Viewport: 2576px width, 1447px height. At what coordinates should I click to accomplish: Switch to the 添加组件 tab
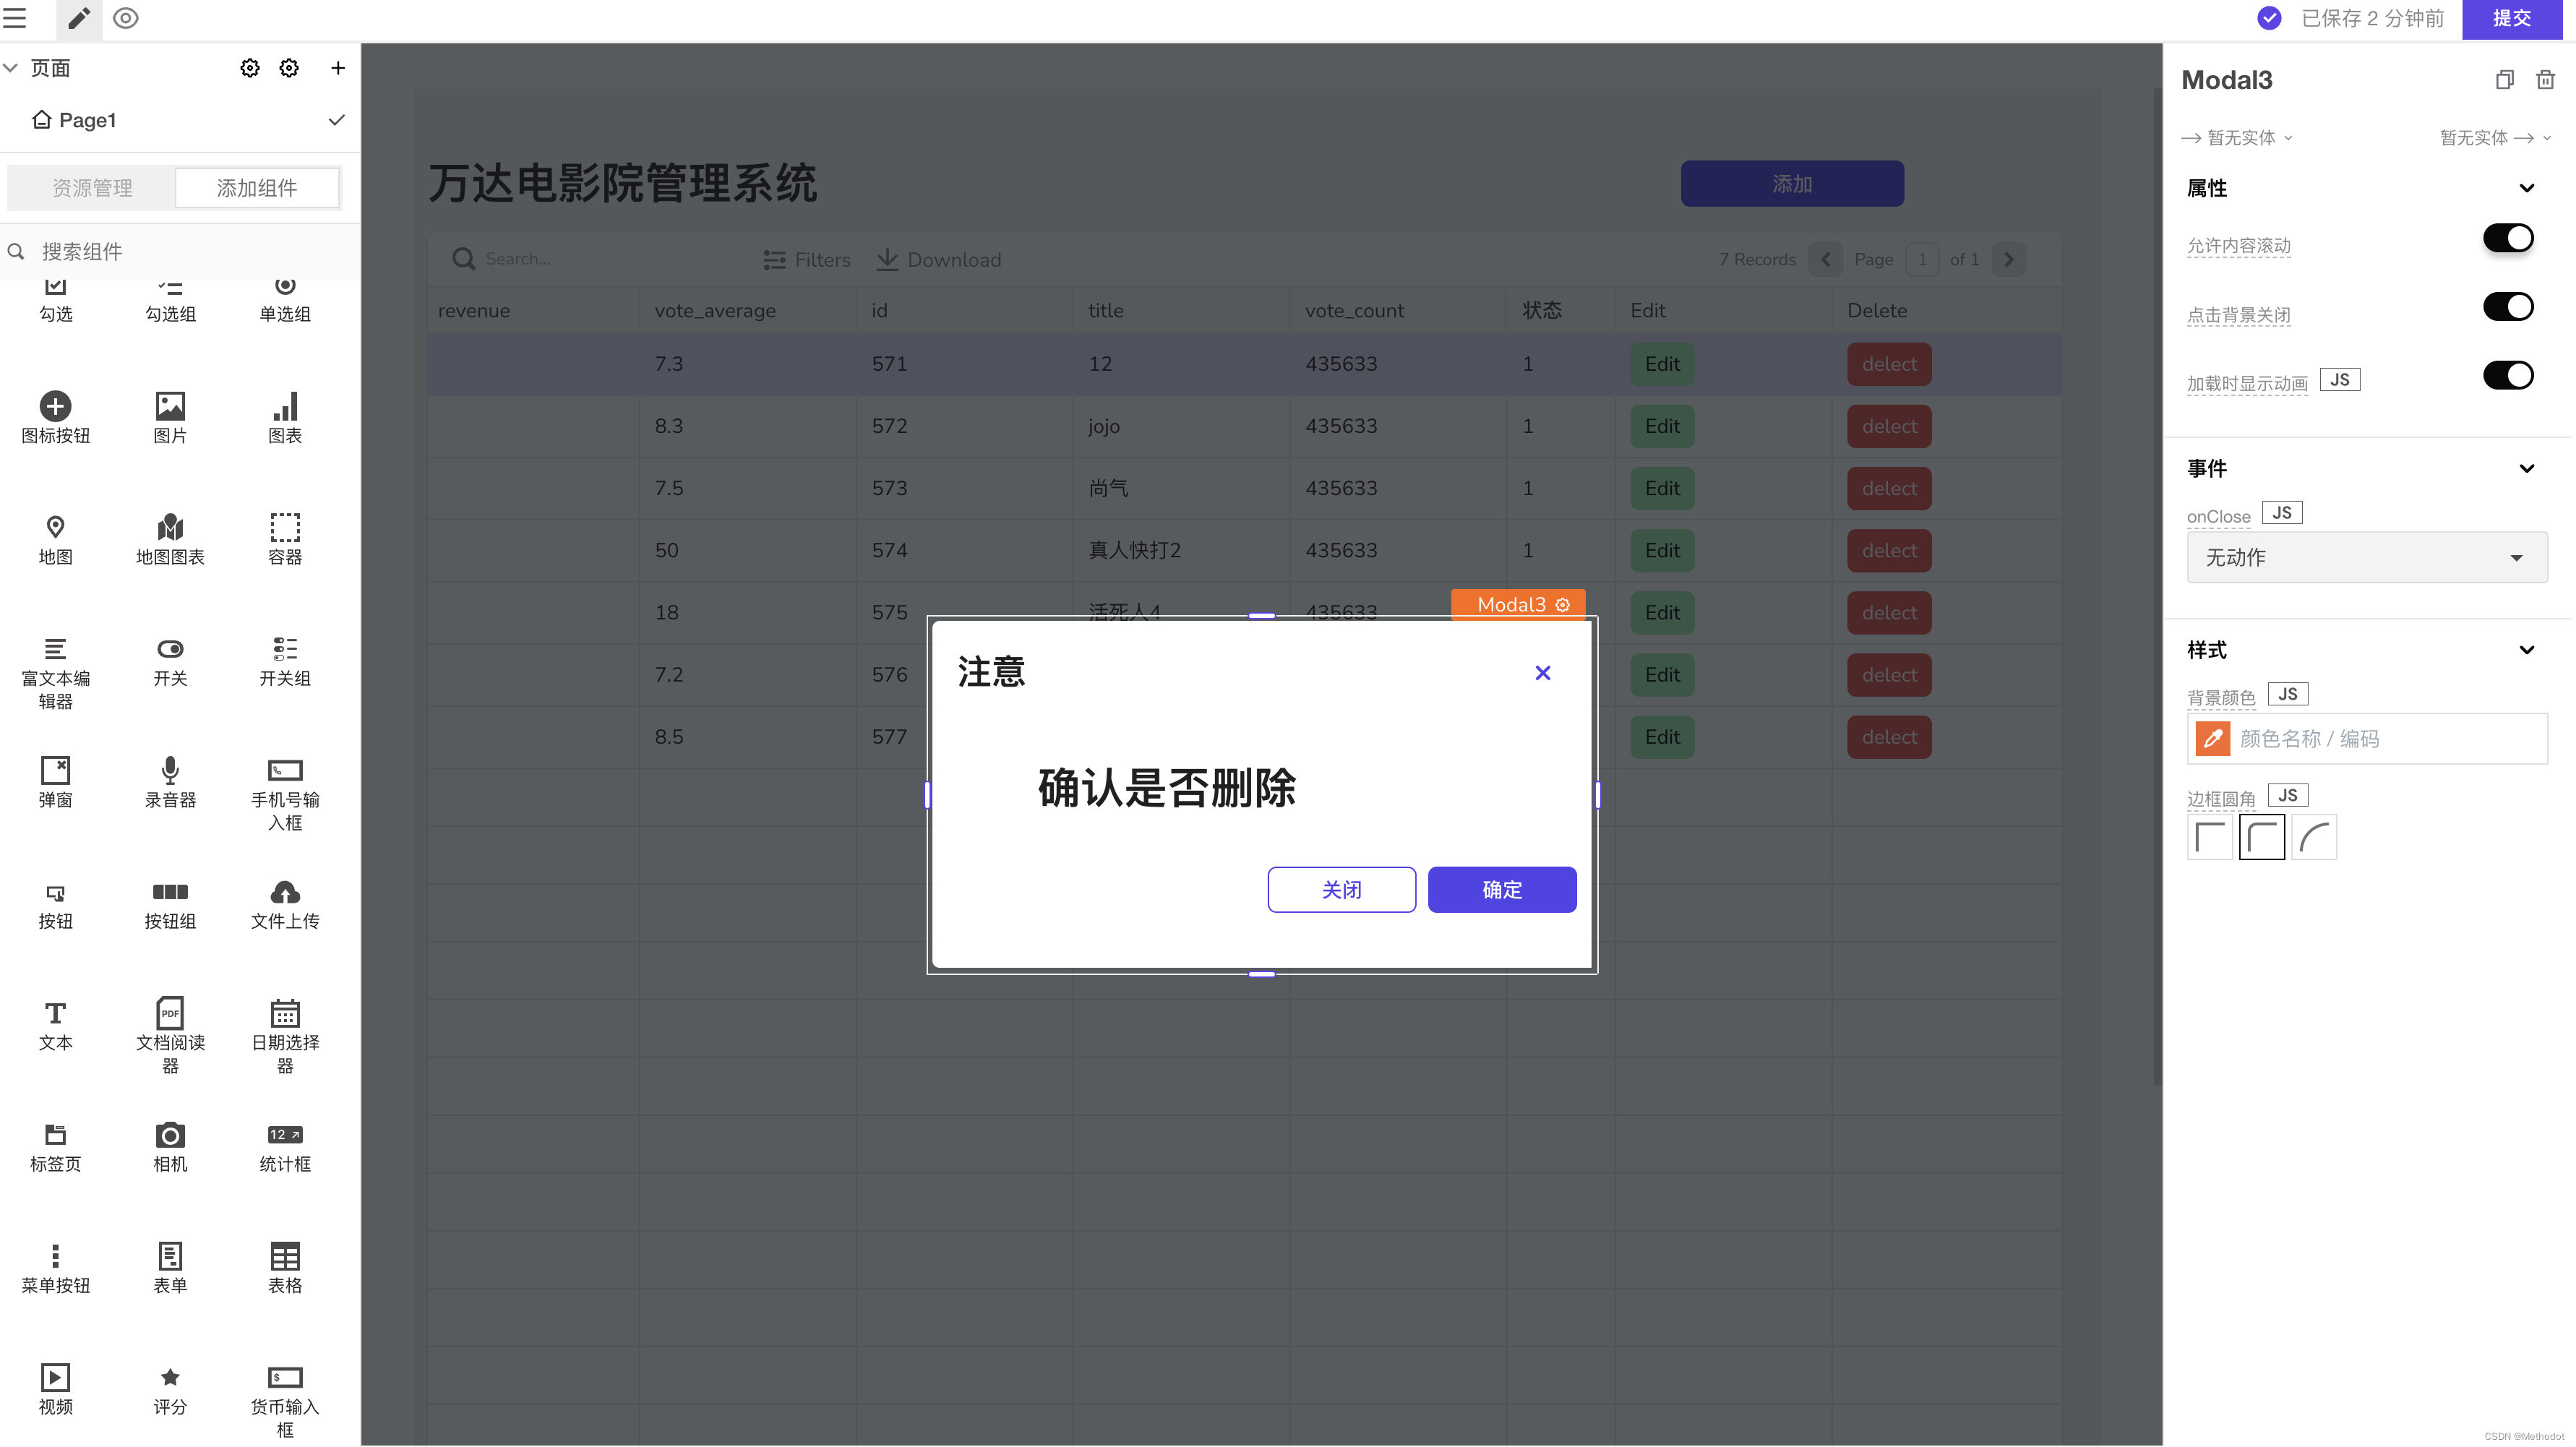click(257, 188)
